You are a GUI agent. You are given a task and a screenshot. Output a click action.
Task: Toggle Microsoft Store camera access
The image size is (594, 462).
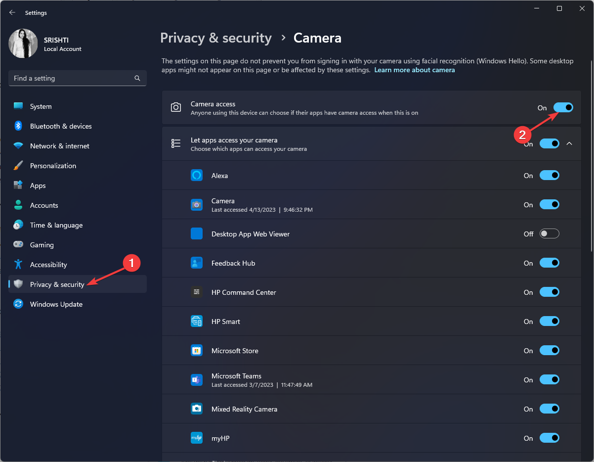(550, 350)
